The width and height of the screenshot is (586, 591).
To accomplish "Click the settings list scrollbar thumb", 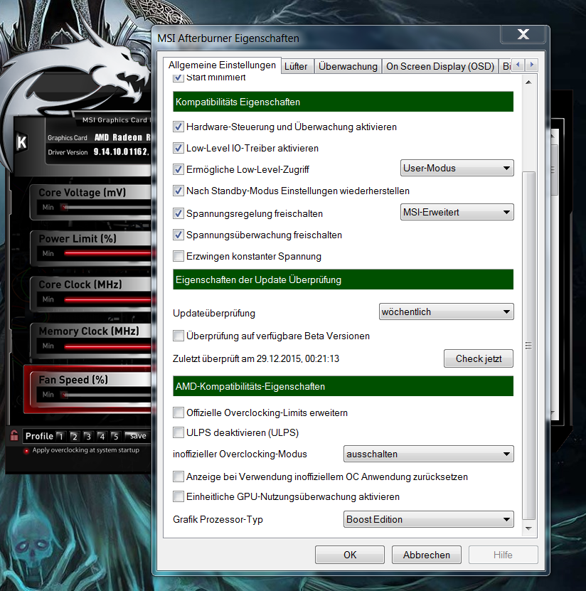I will point(528,345).
